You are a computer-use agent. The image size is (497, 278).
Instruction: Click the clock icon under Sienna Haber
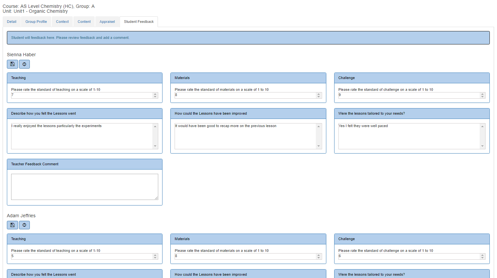point(24,64)
